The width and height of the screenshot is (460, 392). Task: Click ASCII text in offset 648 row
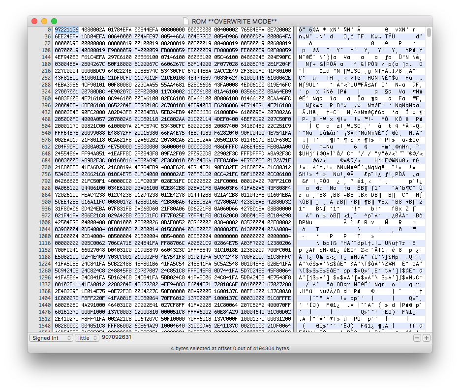coord(361,153)
